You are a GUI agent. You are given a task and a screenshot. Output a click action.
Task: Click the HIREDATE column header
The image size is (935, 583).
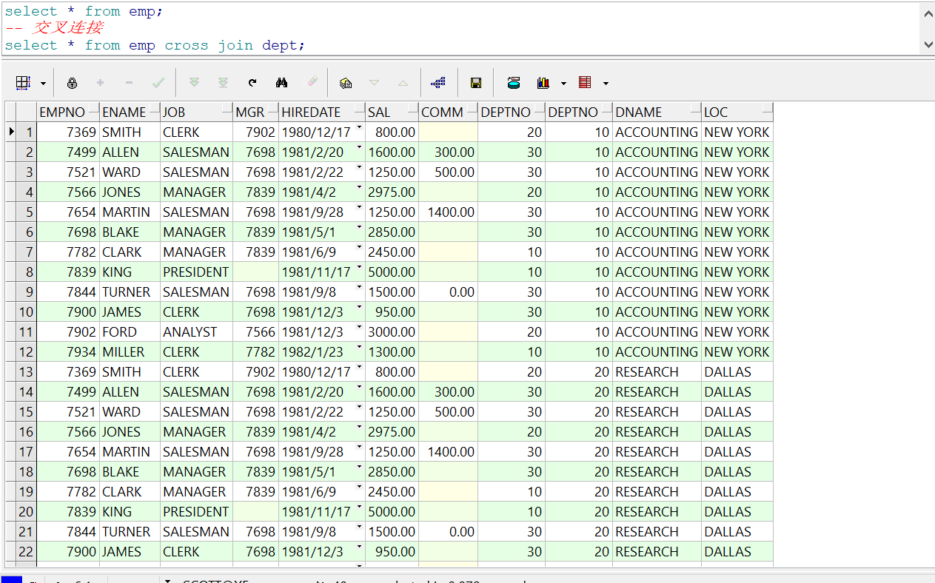pos(322,112)
